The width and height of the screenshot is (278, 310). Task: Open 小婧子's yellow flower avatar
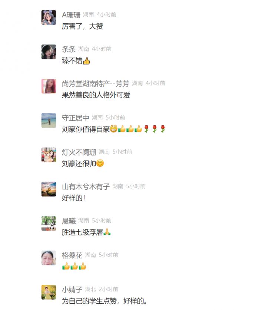point(49,292)
